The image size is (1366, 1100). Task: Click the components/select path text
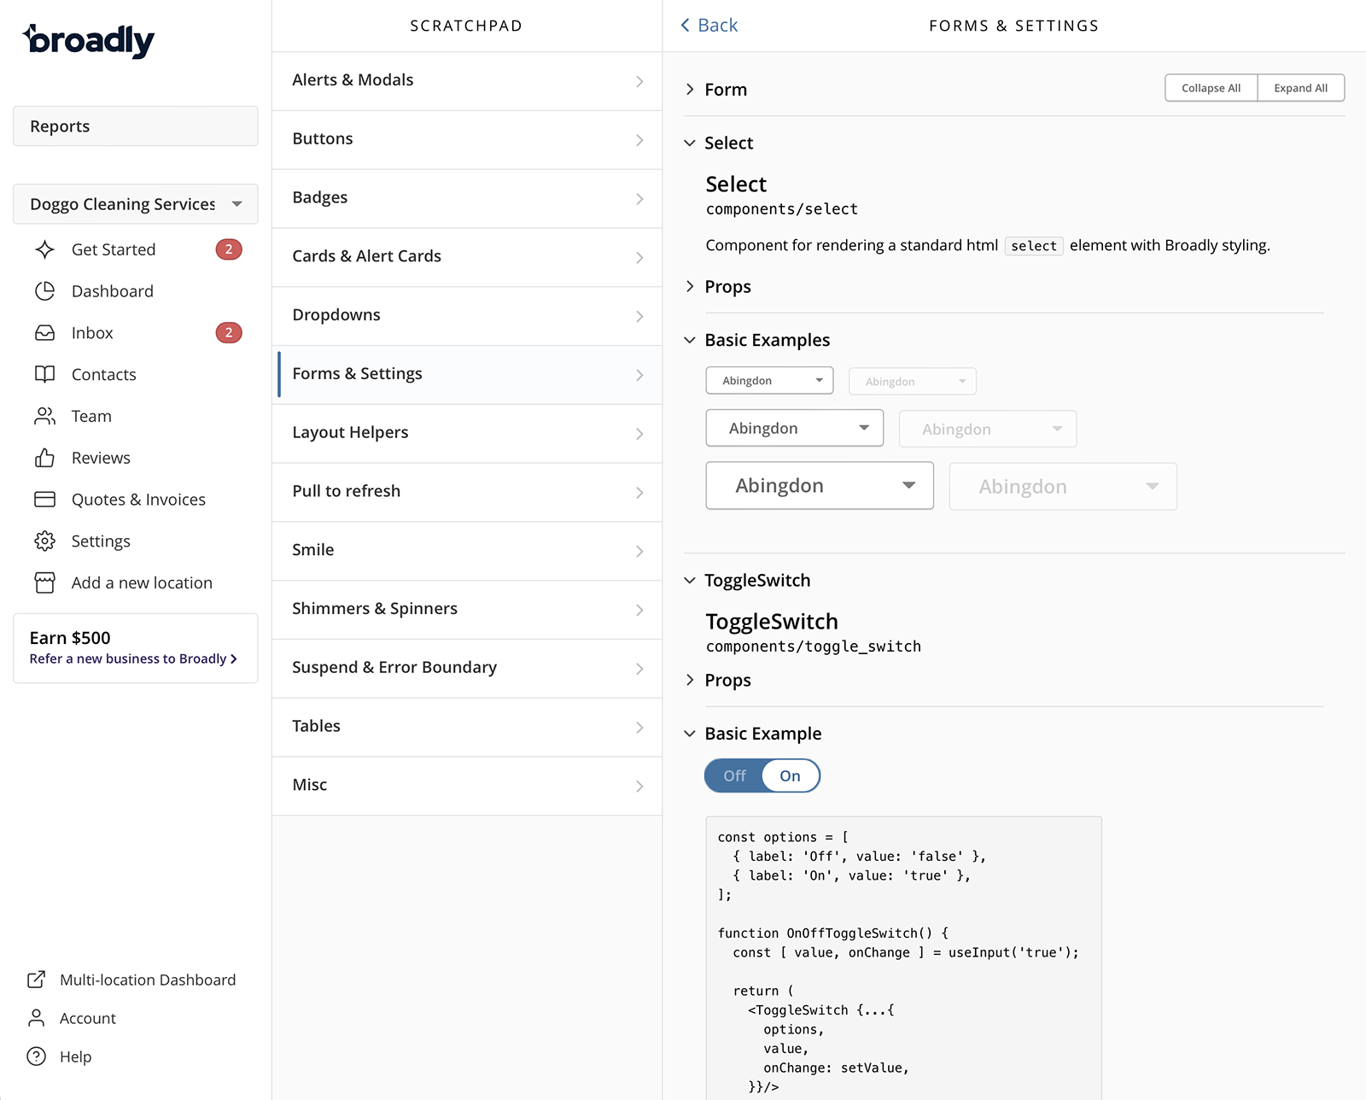pyautogui.click(x=782, y=209)
